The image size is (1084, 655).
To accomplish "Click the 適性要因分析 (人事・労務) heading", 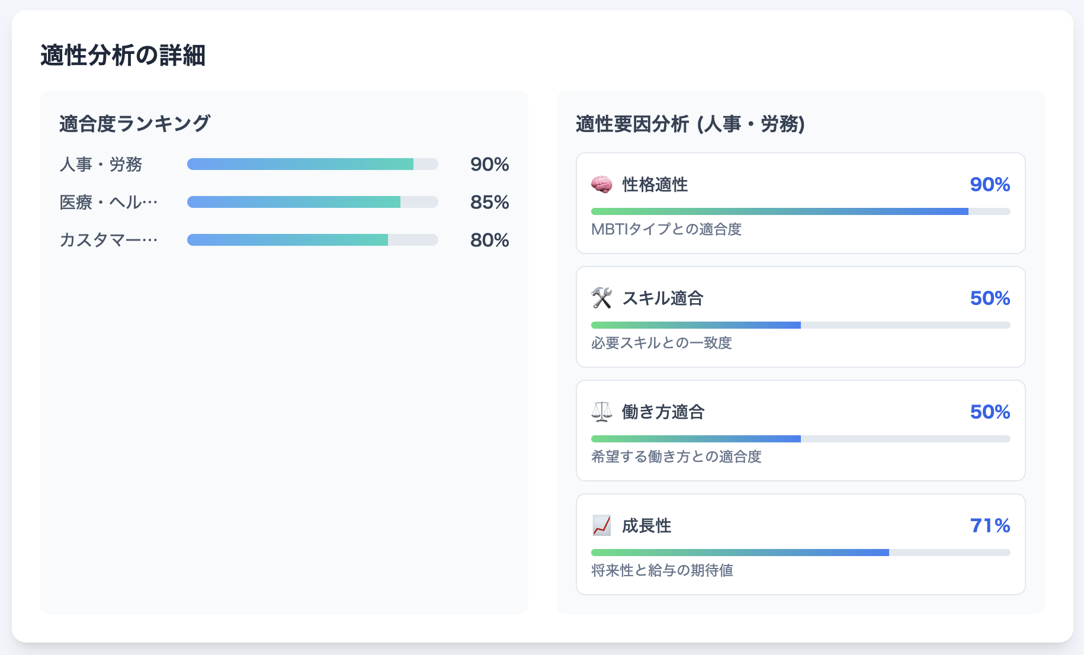I will click(690, 124).
